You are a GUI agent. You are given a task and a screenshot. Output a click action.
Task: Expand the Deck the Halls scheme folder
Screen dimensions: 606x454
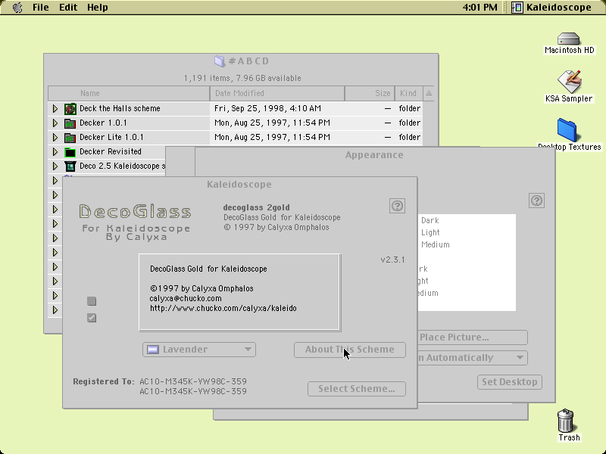click(x=55, y=108)
